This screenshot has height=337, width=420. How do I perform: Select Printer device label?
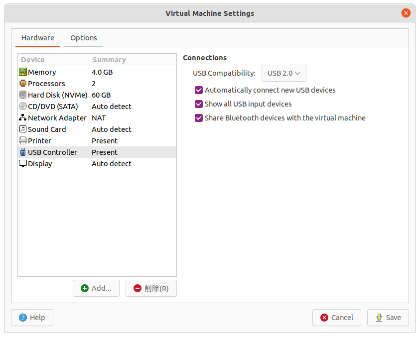39,141
